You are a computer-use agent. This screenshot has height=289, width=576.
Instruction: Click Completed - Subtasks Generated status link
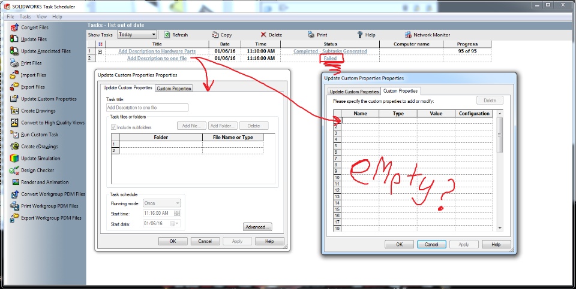click(x=330, y=51)
